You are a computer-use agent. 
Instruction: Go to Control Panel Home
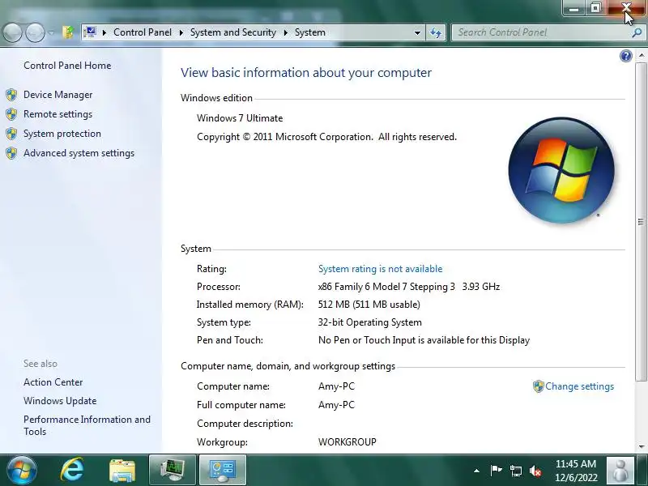67,66
